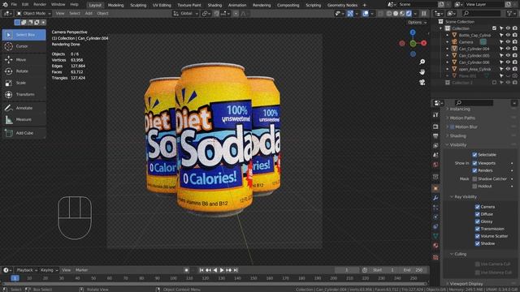Open the World properties tab icon
Viewport: 520px width, 292px height.
pos(435,165)
